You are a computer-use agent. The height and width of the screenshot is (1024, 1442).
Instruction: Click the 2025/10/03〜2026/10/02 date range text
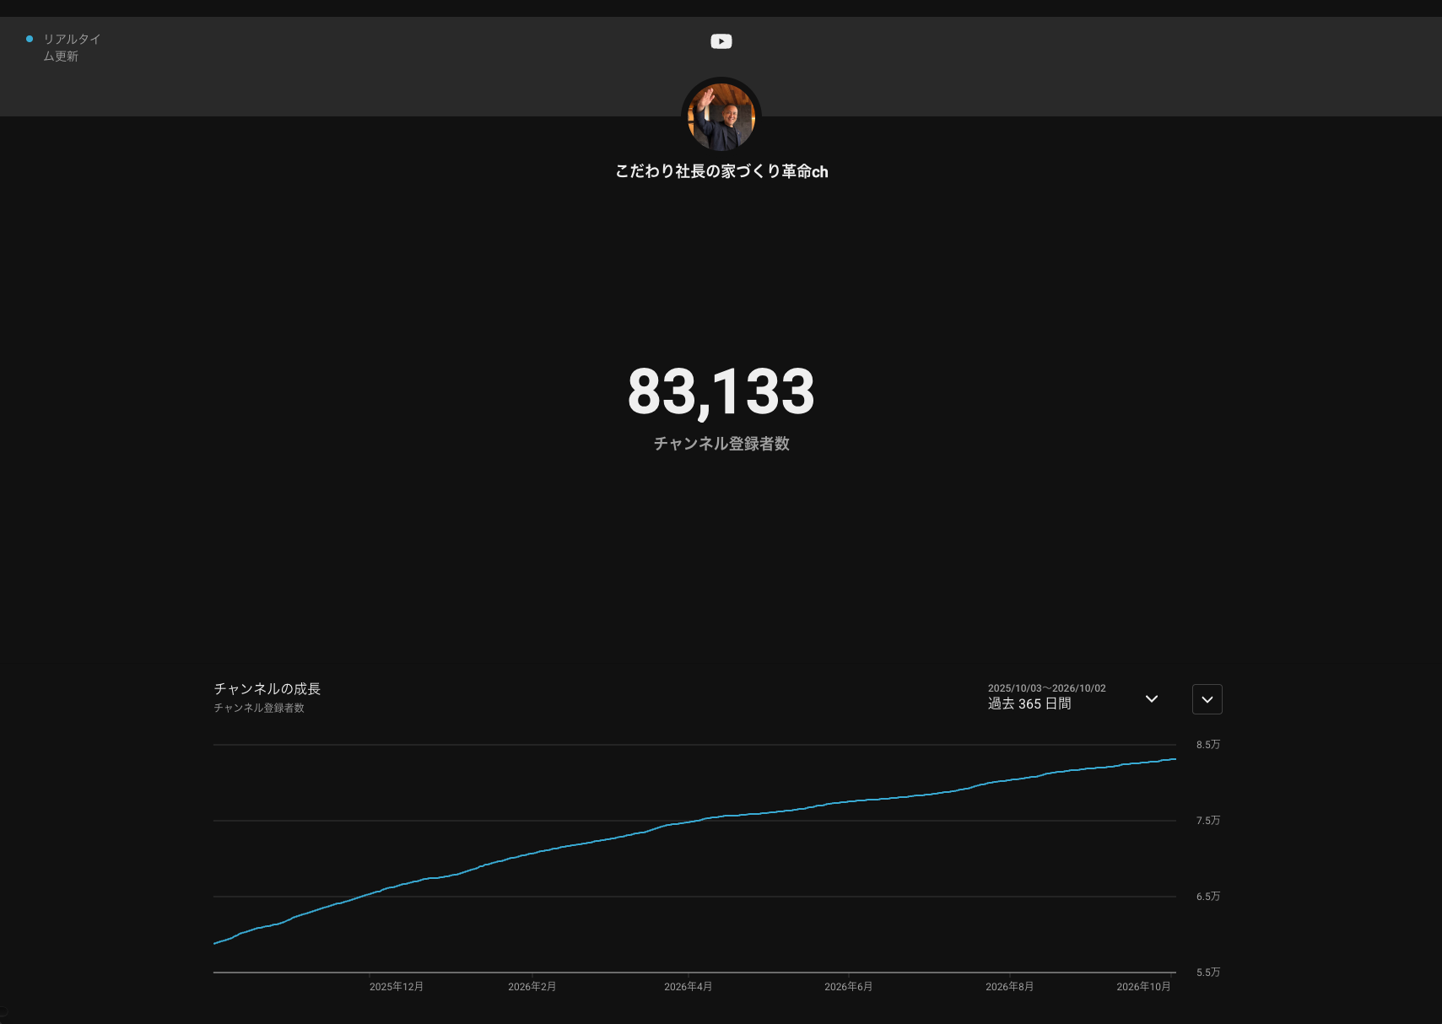coord(1047,688)
